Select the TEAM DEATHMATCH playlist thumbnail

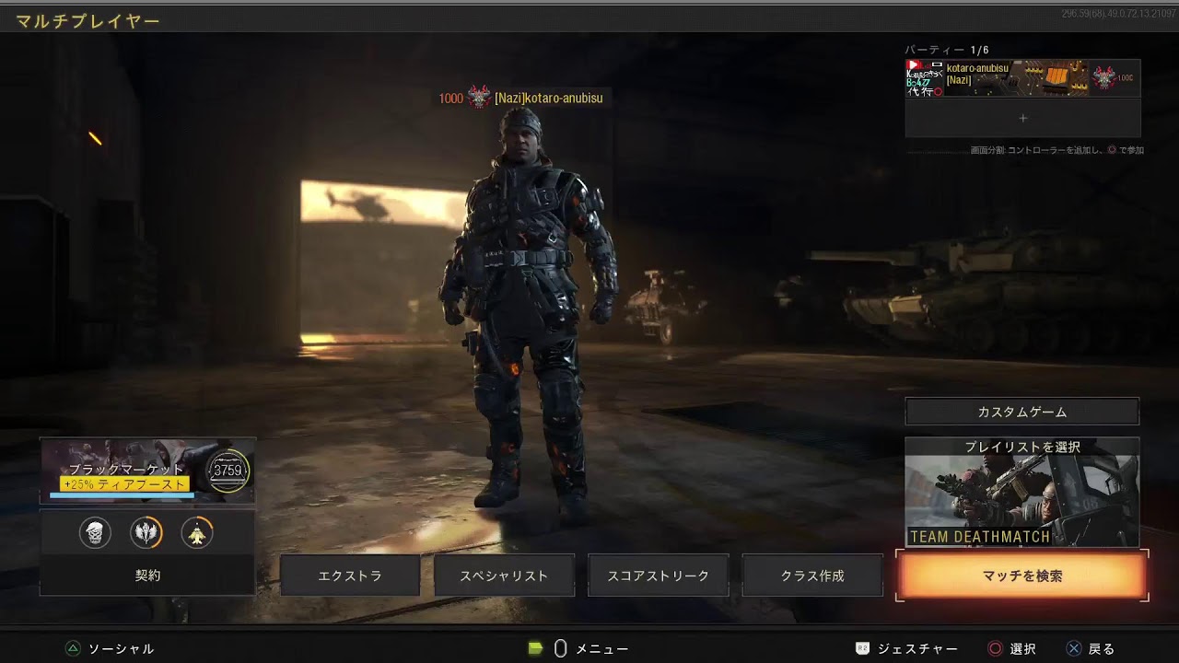(x=1022, y=501)
